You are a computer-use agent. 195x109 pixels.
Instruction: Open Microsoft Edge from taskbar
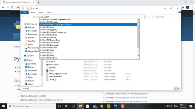[74, 106]
